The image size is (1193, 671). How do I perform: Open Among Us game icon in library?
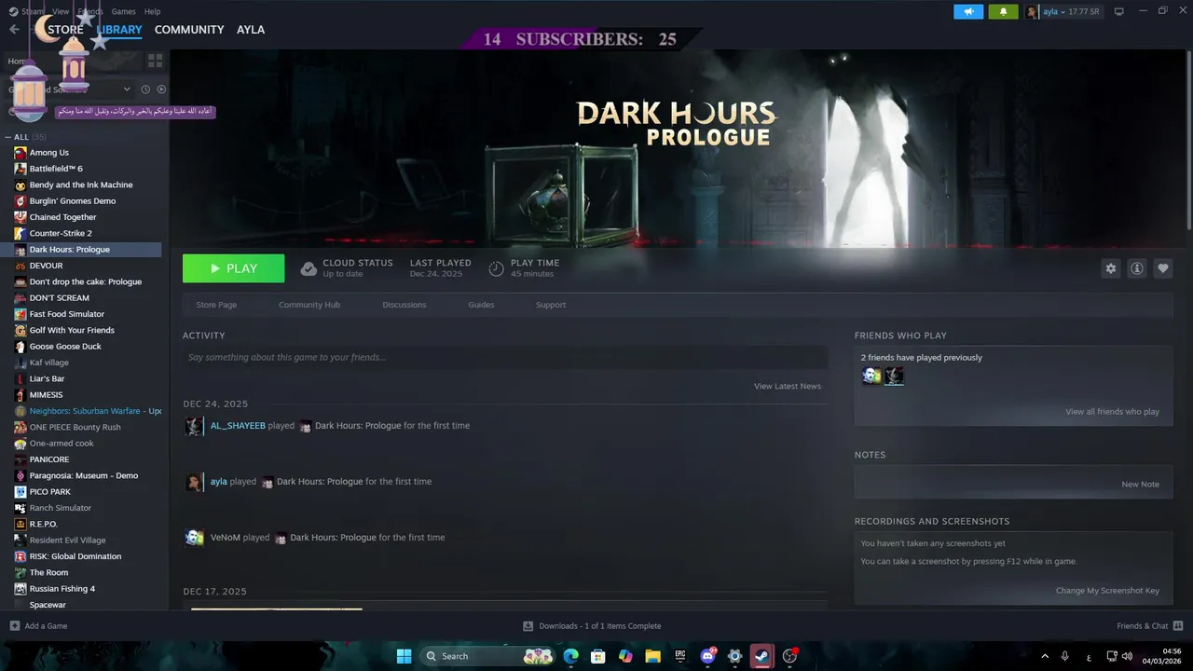point(21,153)
